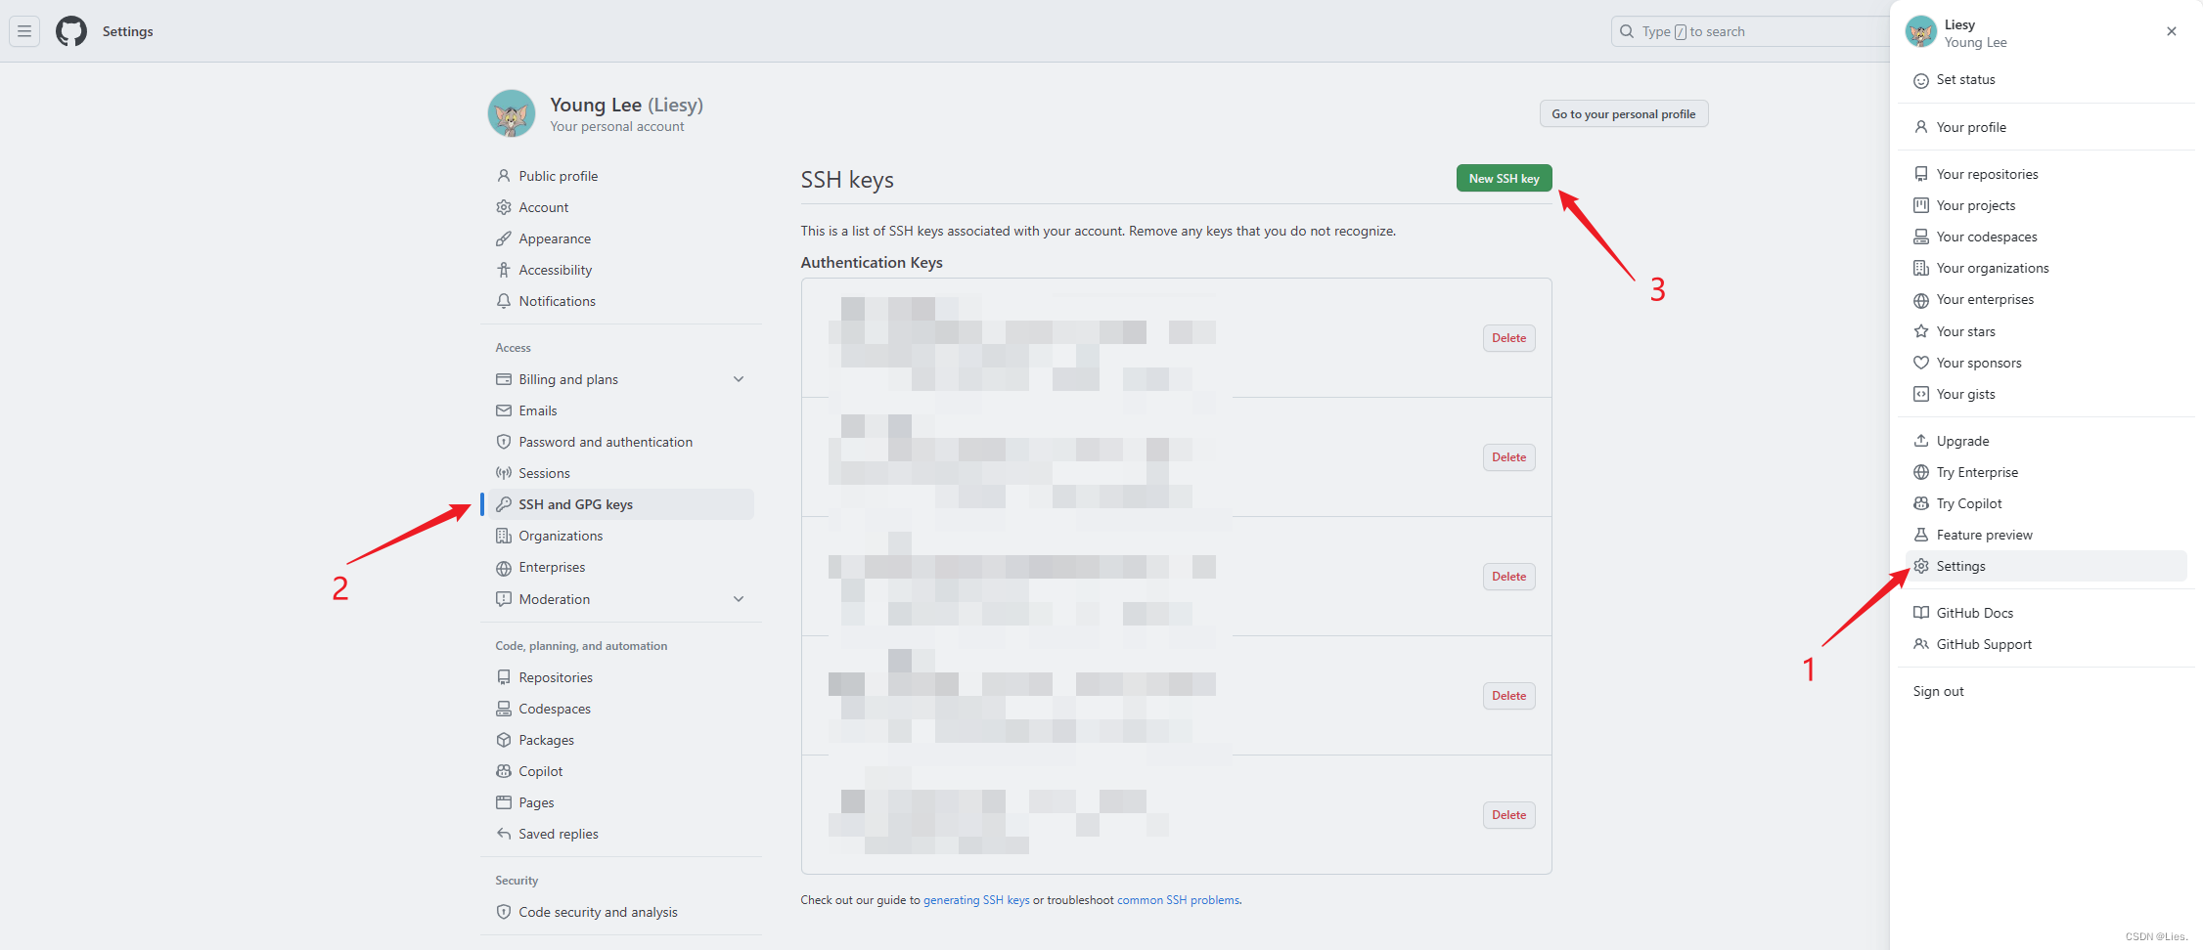
Task: Open Organizations in settings sidebar
Action: [620, 536]
